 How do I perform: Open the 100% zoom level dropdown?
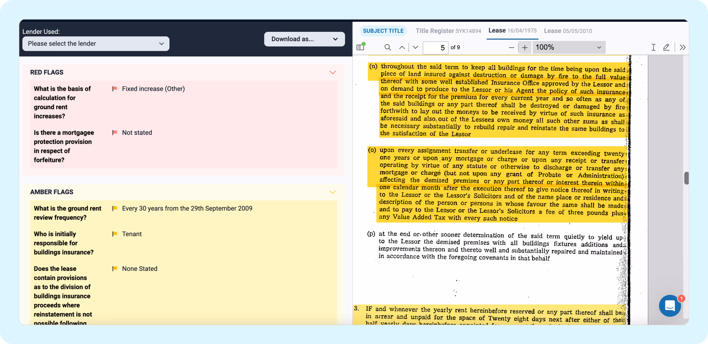[569, 47]
